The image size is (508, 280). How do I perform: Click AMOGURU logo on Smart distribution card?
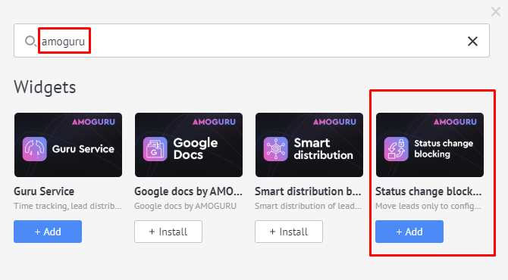coord(334,122)
